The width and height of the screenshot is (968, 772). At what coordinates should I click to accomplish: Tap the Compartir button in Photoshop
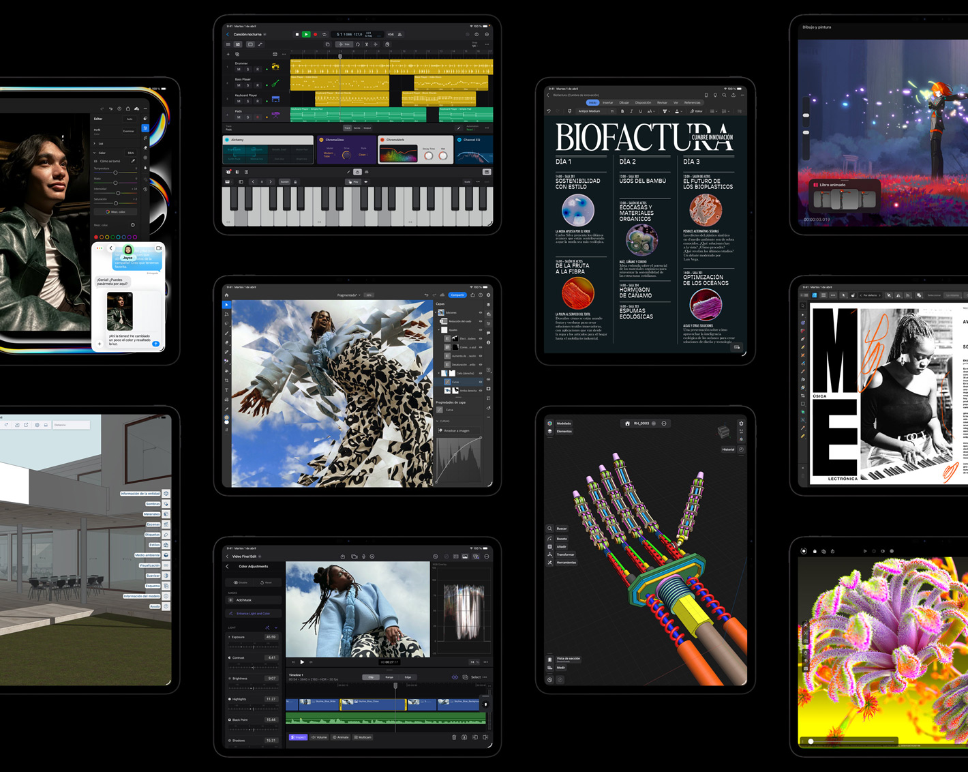coord(457,295)
